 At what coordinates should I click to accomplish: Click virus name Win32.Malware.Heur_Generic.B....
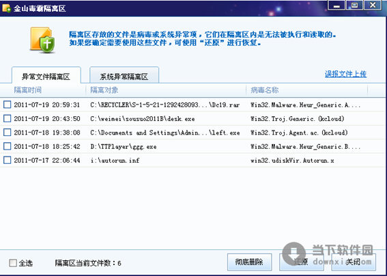306,146
